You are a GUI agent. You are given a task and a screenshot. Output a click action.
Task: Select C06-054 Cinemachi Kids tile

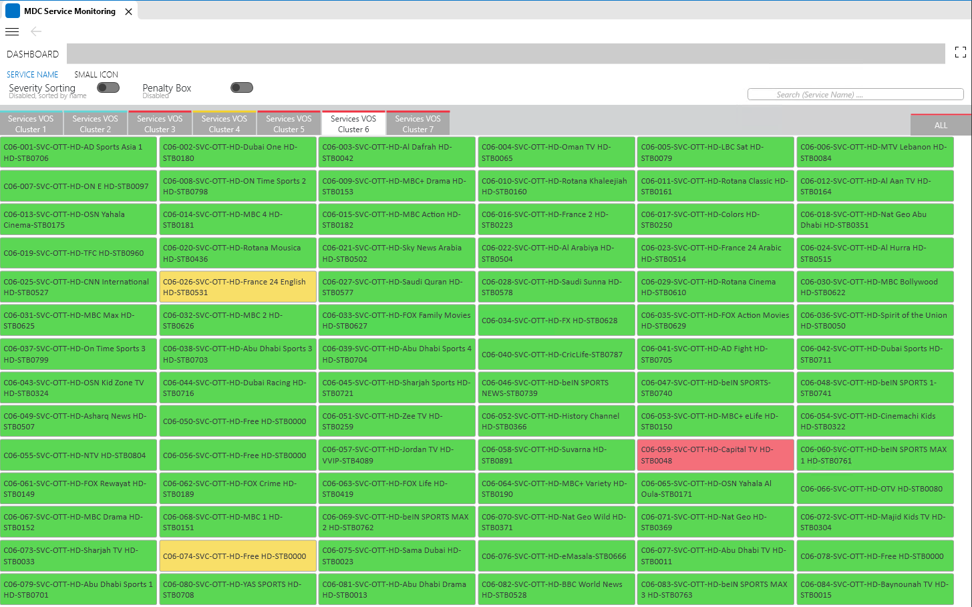coord(875,421)
